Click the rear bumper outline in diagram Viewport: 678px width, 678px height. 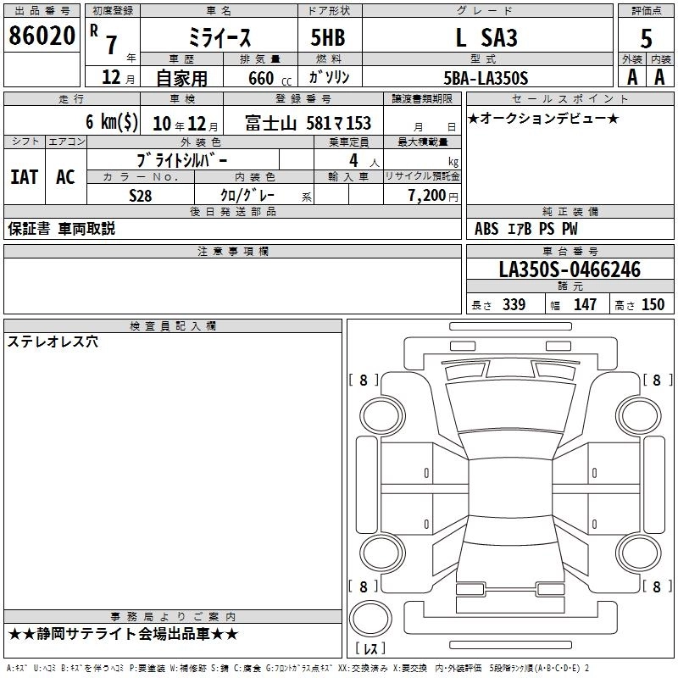coord(510,618)
